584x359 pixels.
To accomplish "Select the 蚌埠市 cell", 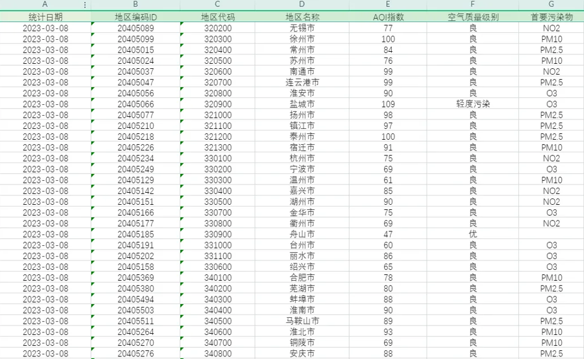I will click(302, 299).
